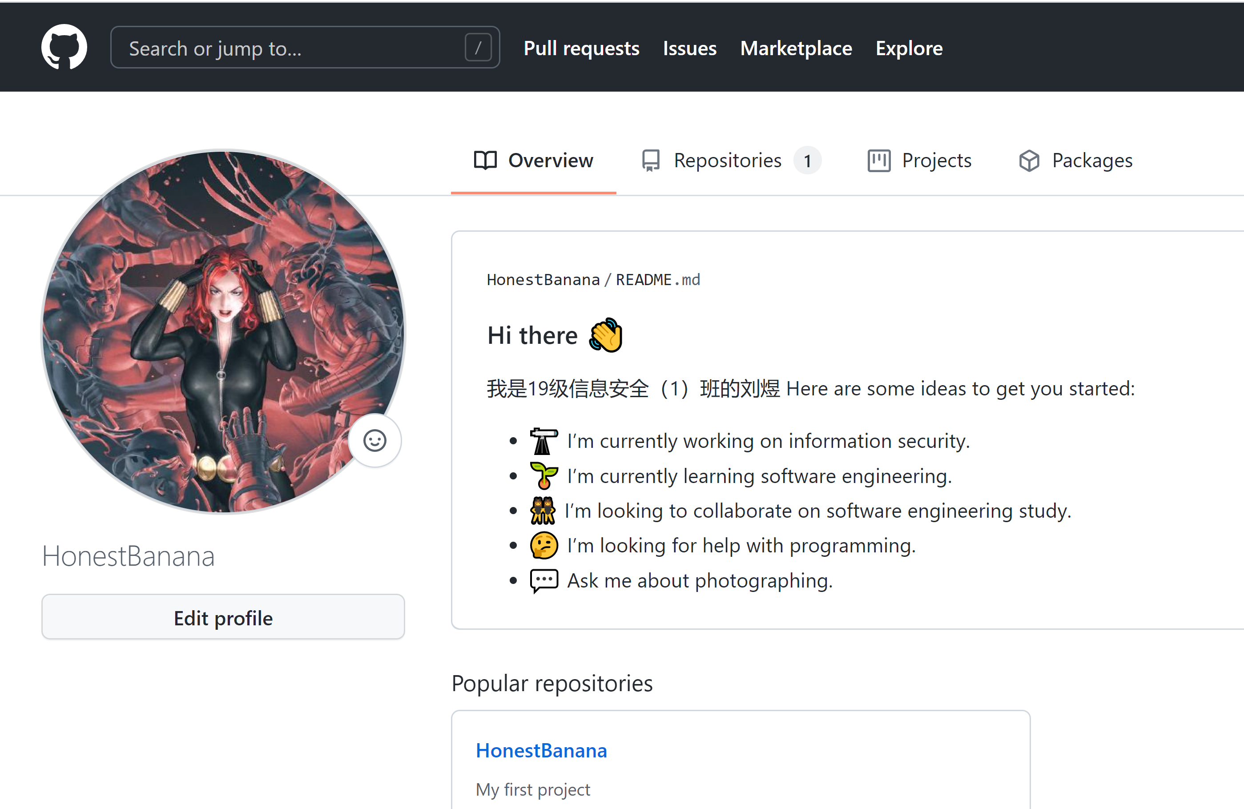Click the GitHub Octocat logo
The image size is (1244, 809).
64,47
